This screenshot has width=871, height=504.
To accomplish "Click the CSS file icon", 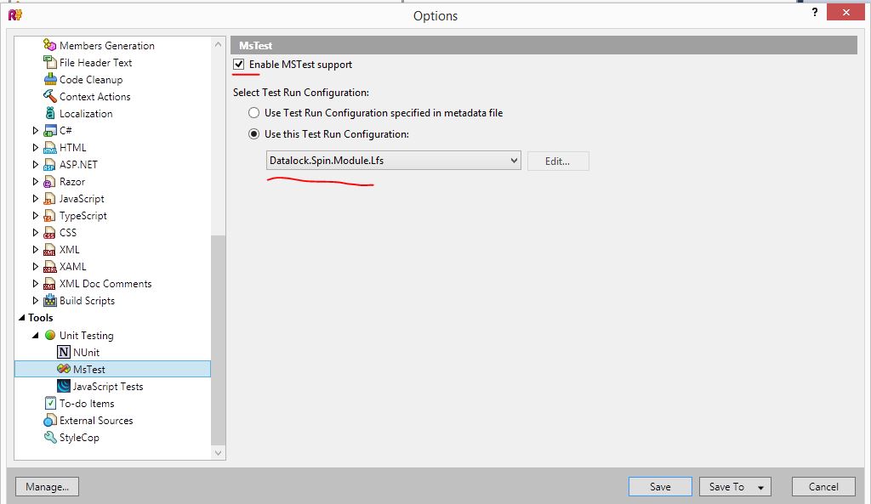I will tap(50, 233).
